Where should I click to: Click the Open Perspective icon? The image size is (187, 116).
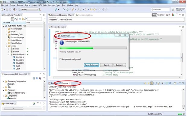pyautogui.click(x=173, y=10)
